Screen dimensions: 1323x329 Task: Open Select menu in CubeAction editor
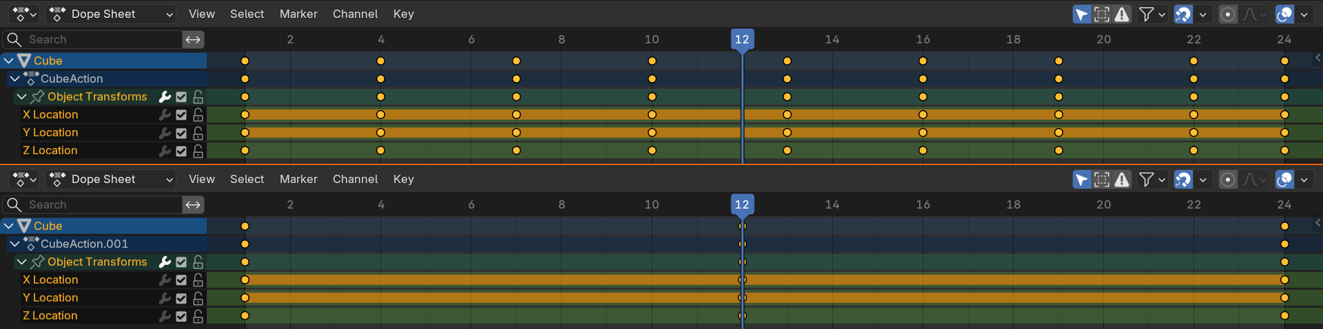pyautogui.click(x=247, y=14)
